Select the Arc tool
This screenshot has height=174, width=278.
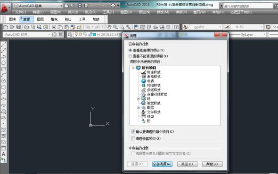tap(4, 75)
